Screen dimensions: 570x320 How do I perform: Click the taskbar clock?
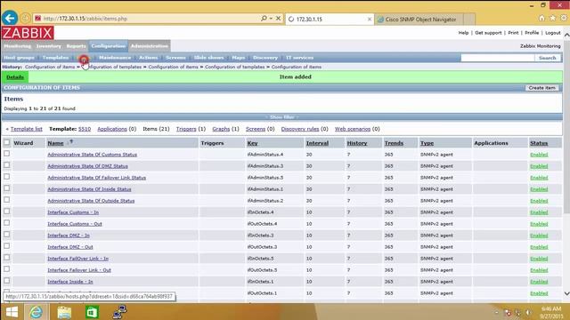point(551,312)
